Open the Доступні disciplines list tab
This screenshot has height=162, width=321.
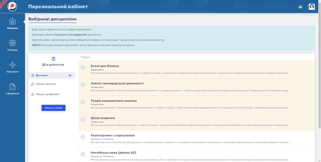(52, 75)
